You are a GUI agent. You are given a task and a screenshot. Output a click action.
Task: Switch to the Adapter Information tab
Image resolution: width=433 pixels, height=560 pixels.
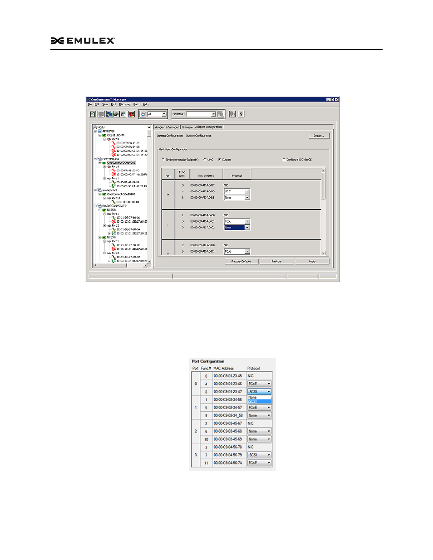coord(167,127)
